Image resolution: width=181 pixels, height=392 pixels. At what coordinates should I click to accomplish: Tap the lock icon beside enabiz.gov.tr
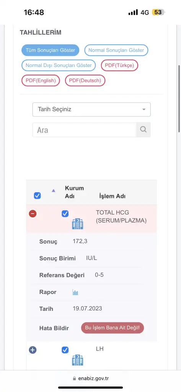point(74,378)
